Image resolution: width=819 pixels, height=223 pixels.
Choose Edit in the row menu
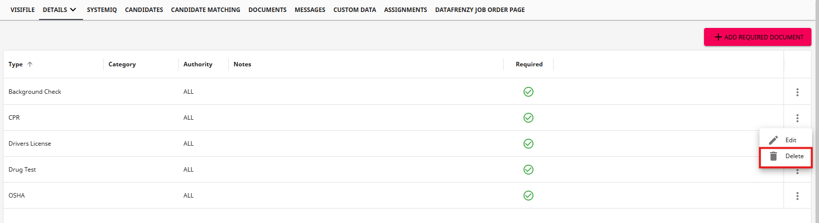pos(790,140)
